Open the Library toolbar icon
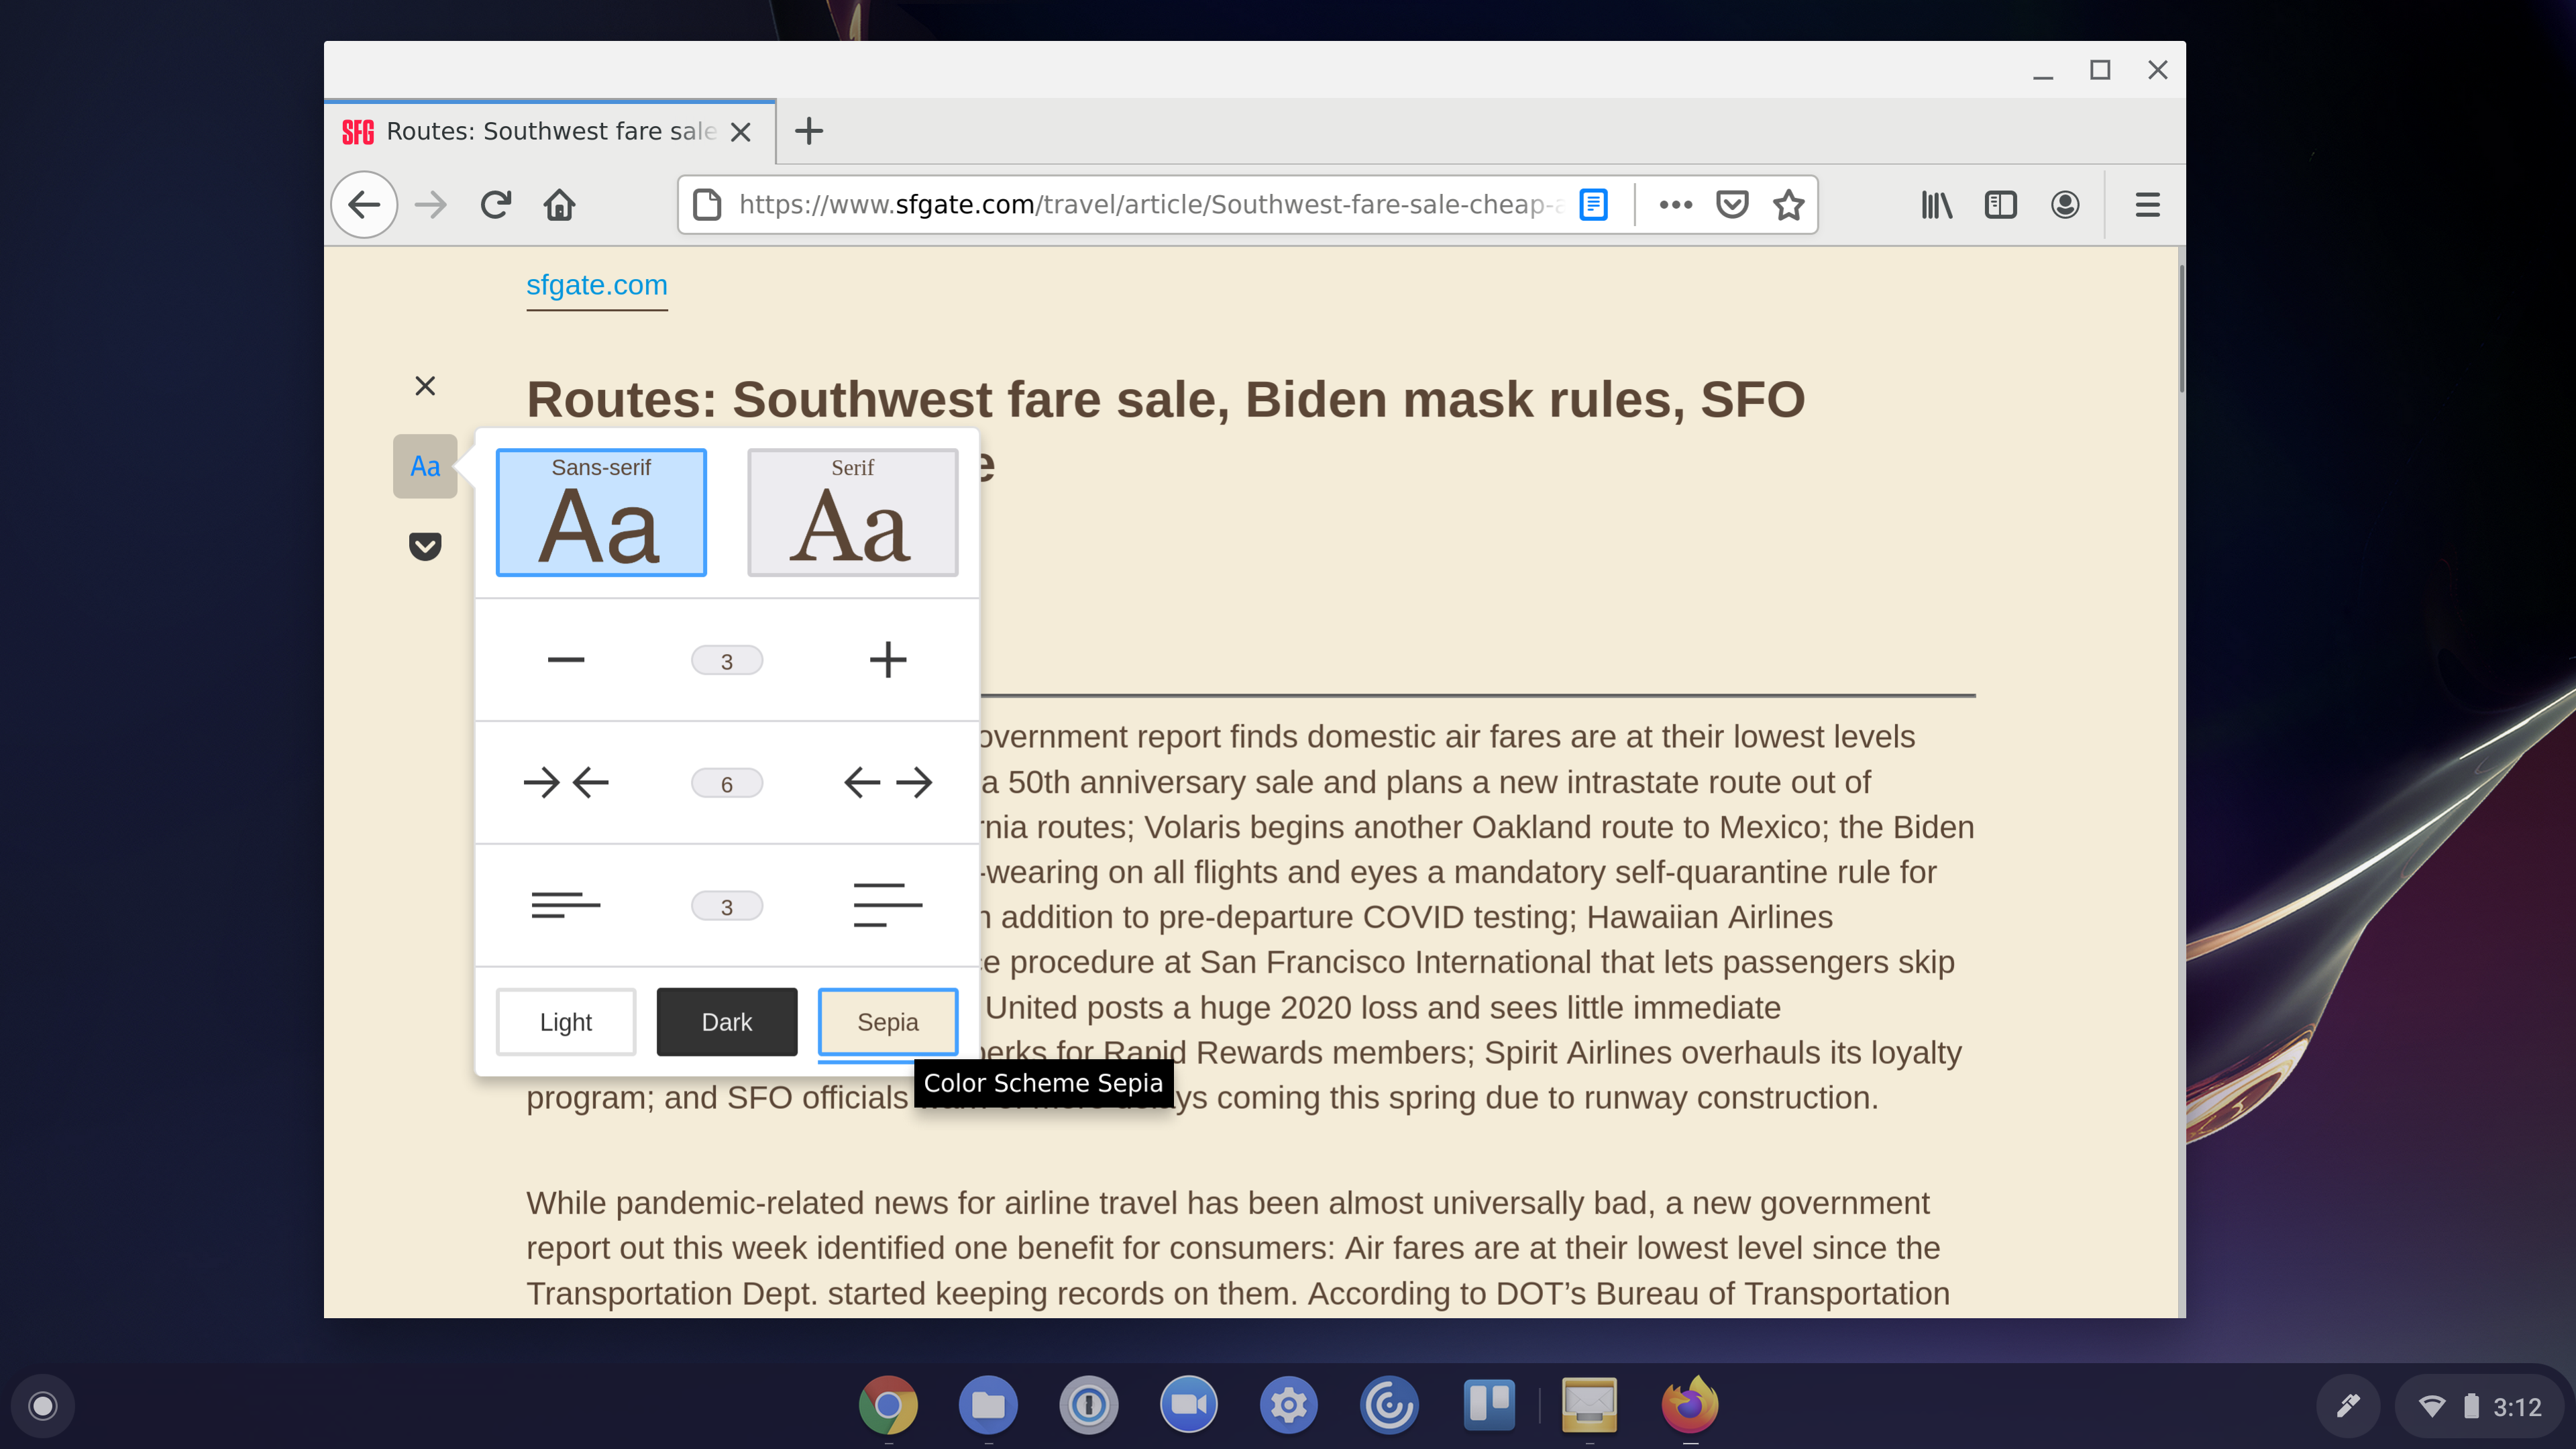Screen dimensions: 2576x1449 [x=1936, y=205]
